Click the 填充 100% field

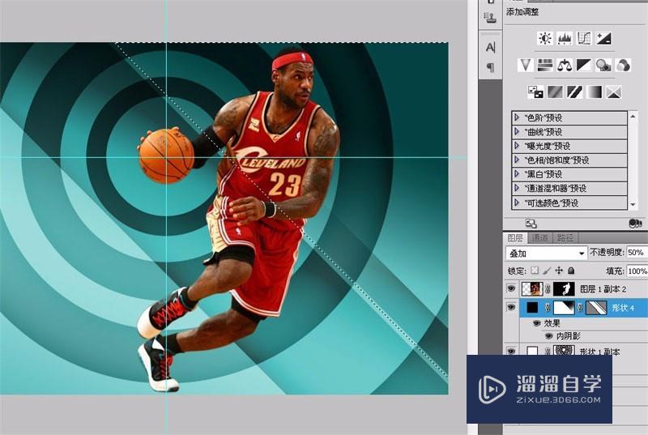coord(637,271)
